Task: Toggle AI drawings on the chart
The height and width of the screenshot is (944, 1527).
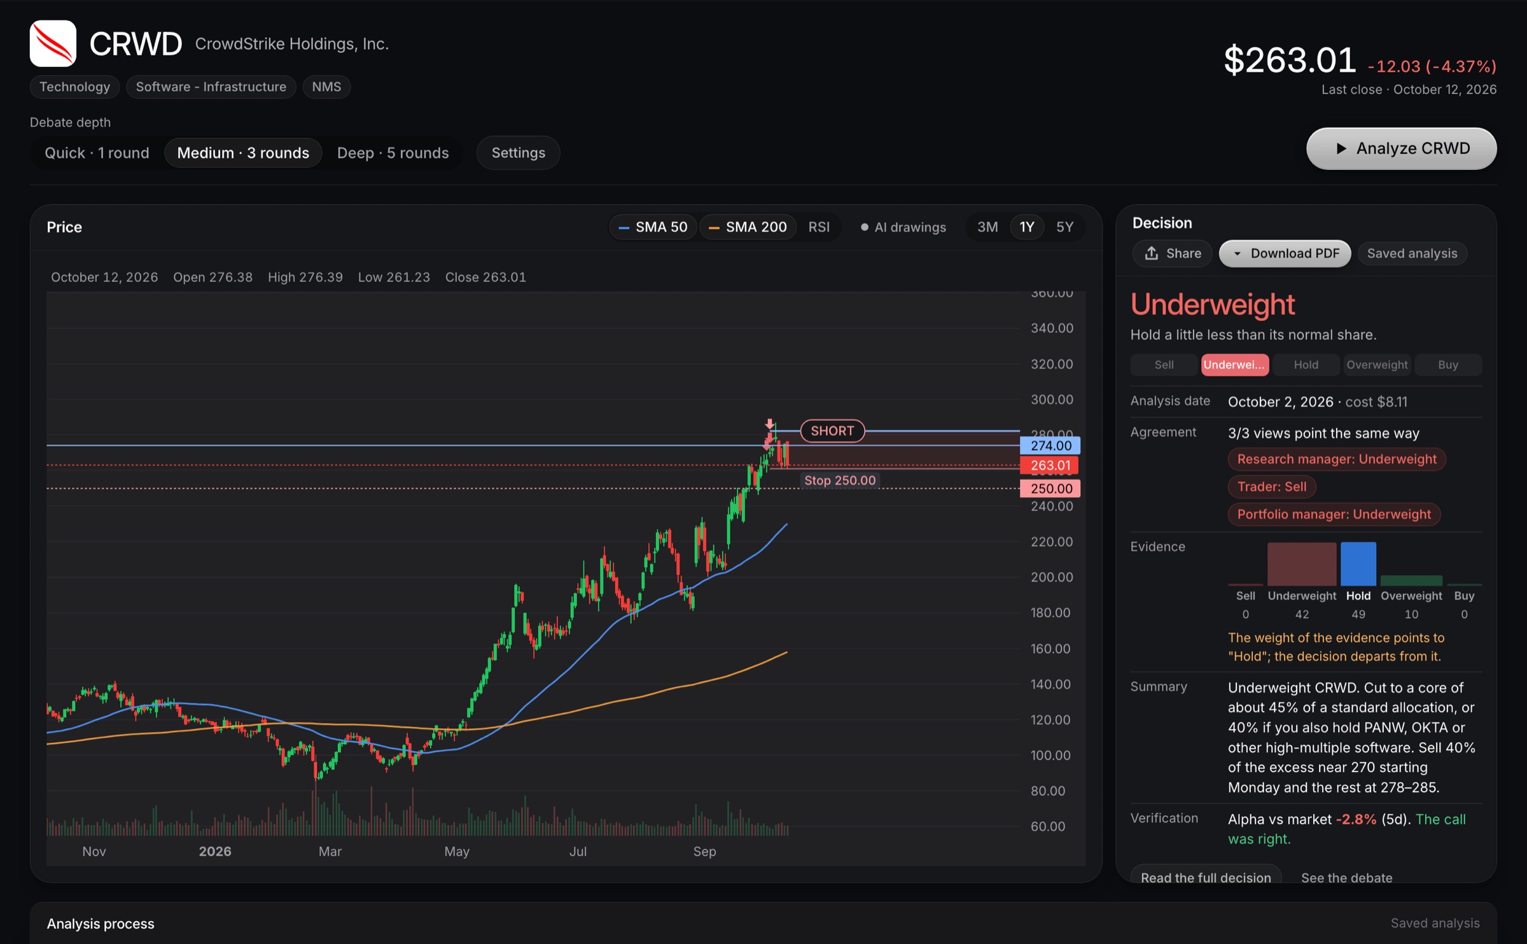Action: click(x=903, y=227)
